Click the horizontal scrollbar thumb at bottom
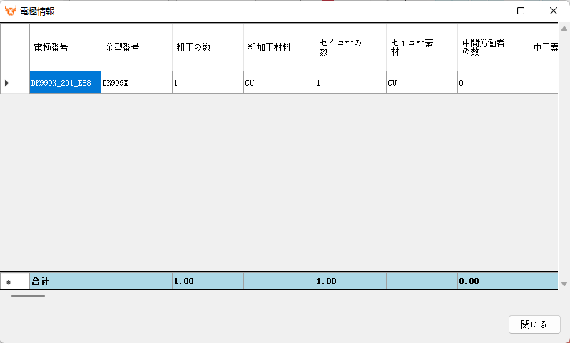Viewport: 570px width, 343px height. pyautogui.click(x=29, y=295)
